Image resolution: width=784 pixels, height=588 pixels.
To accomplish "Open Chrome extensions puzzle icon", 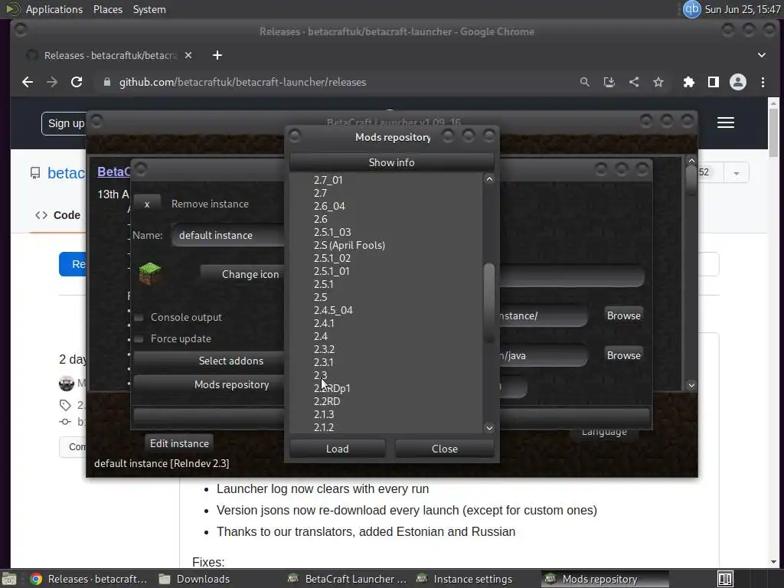I will pyautogui.click(x=689, y=82).
